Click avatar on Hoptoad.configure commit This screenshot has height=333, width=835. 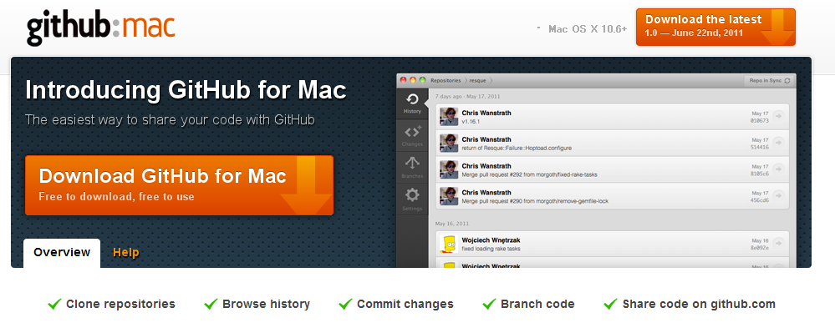point(449,143)
